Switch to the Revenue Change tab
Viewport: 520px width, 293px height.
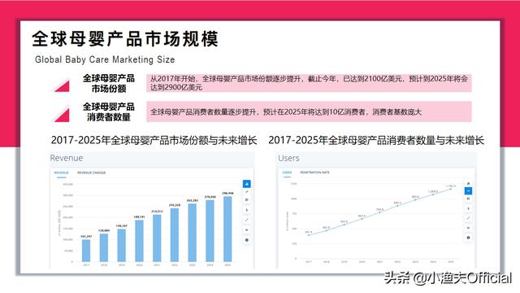[x=92, y=173]
